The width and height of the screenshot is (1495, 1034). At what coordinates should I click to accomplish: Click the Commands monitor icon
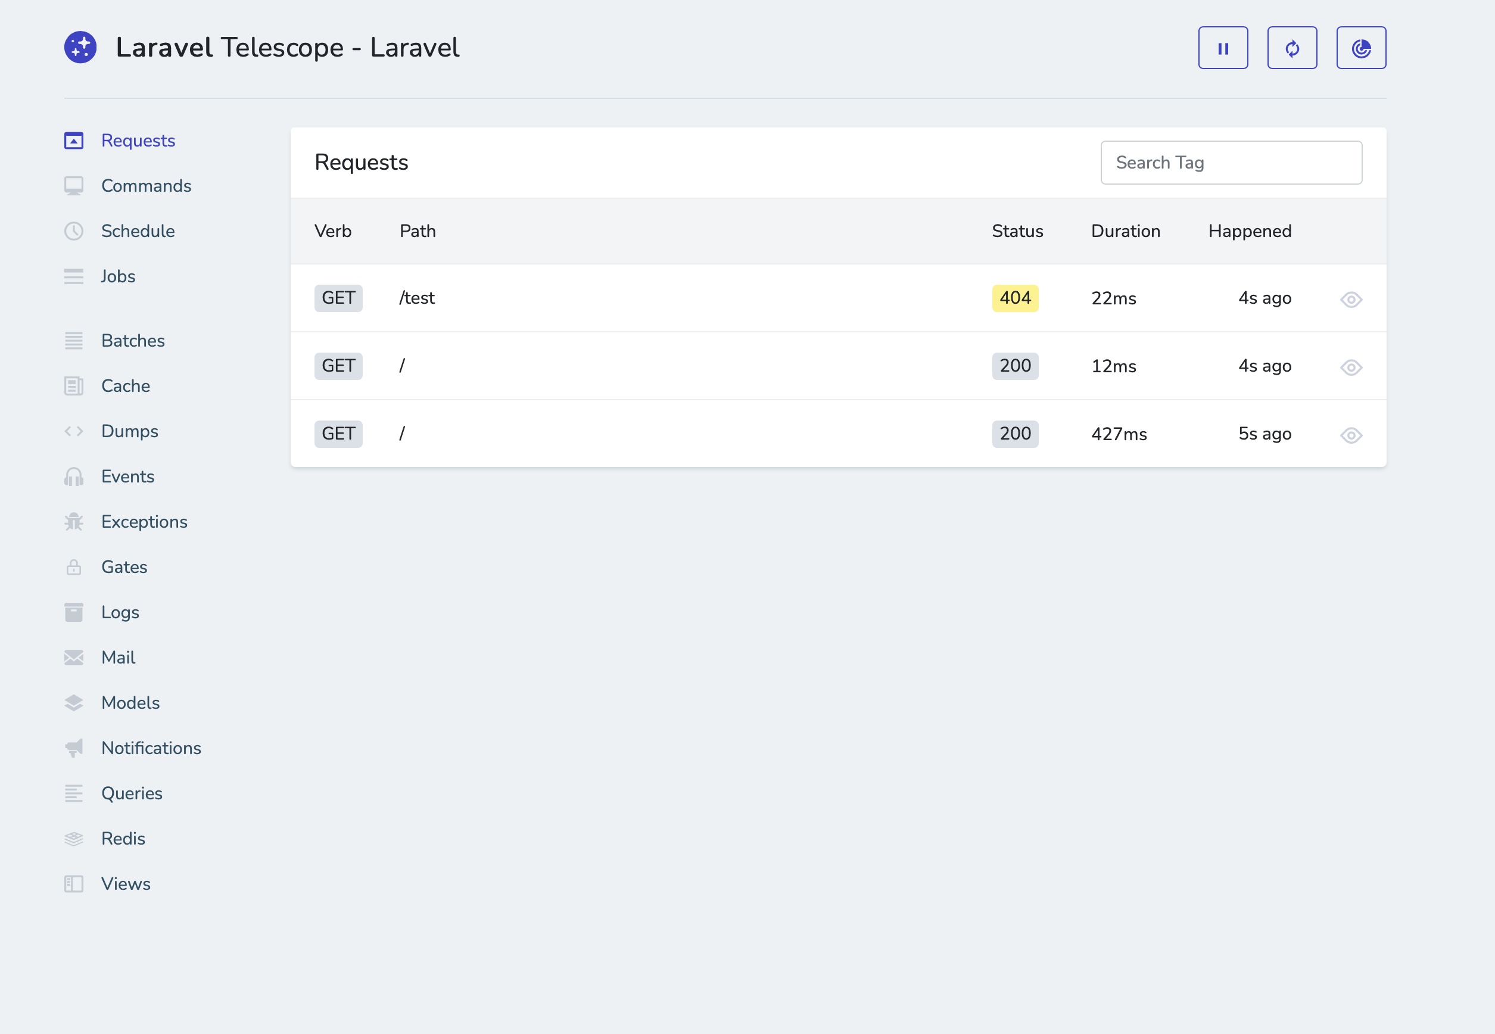point(73,185)
